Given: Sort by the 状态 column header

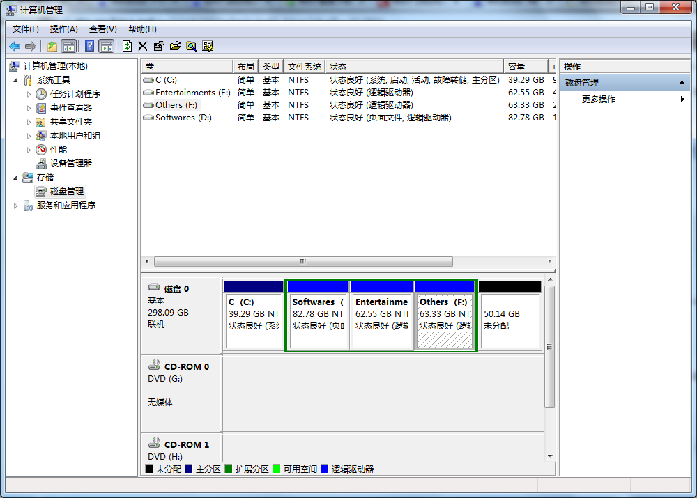Looking at the screenshot, I should 414,67.
